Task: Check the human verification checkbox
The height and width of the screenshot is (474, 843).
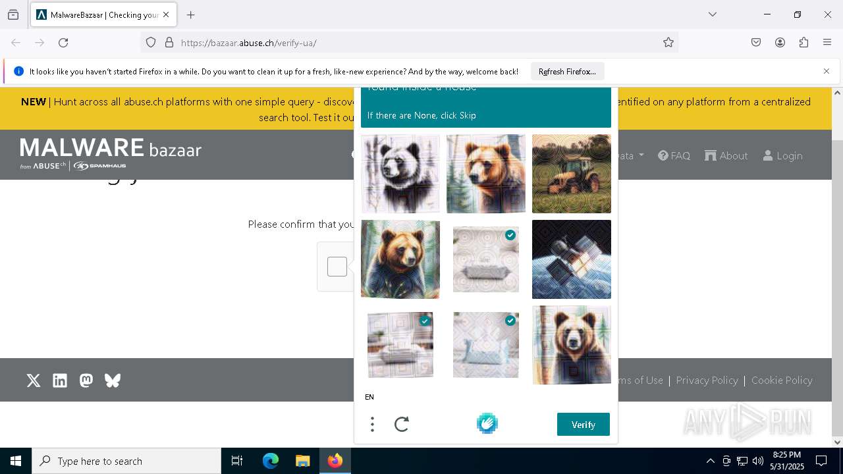Action: coord(337,267)
